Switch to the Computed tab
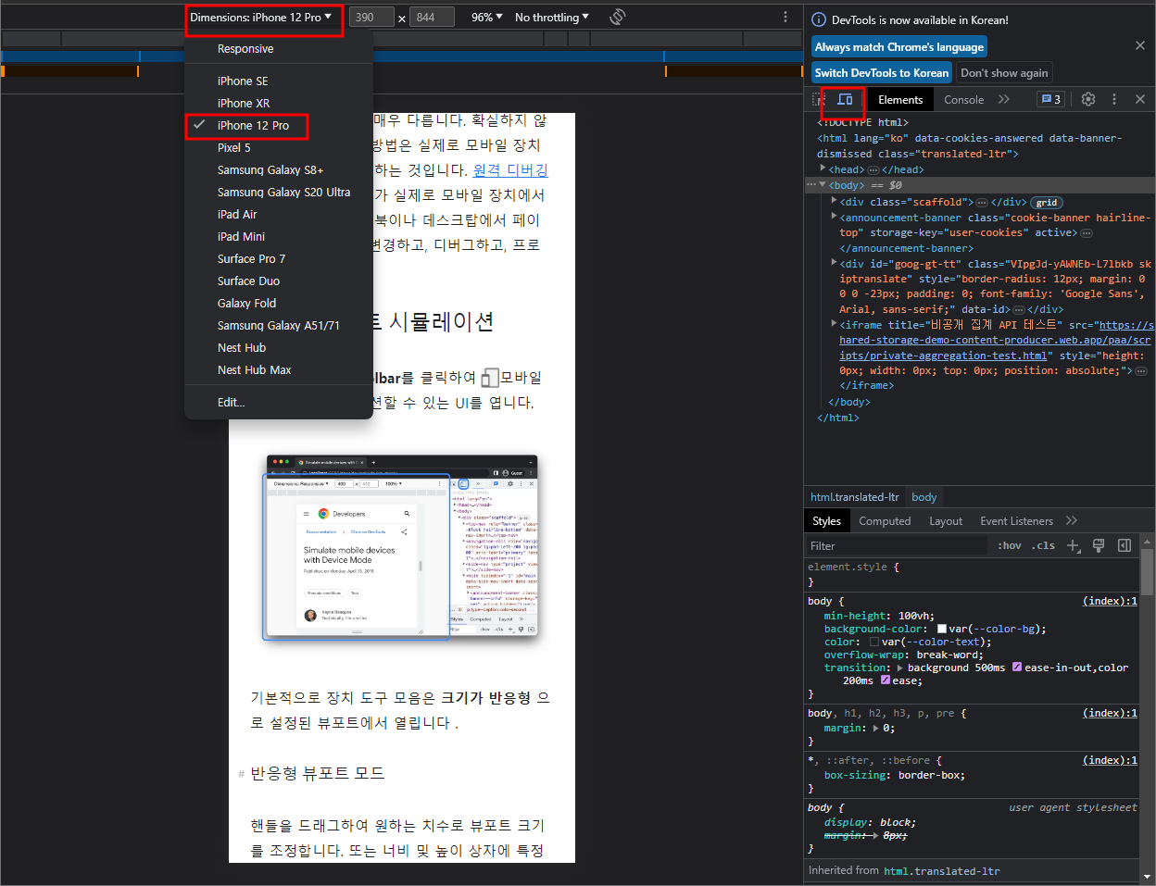 (885, 520)
